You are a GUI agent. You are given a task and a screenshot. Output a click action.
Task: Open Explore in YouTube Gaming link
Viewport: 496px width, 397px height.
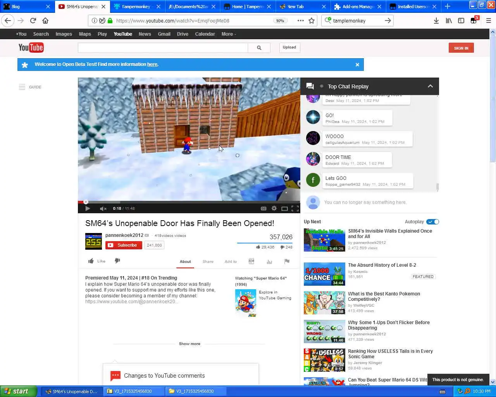[x=275, y=295]
